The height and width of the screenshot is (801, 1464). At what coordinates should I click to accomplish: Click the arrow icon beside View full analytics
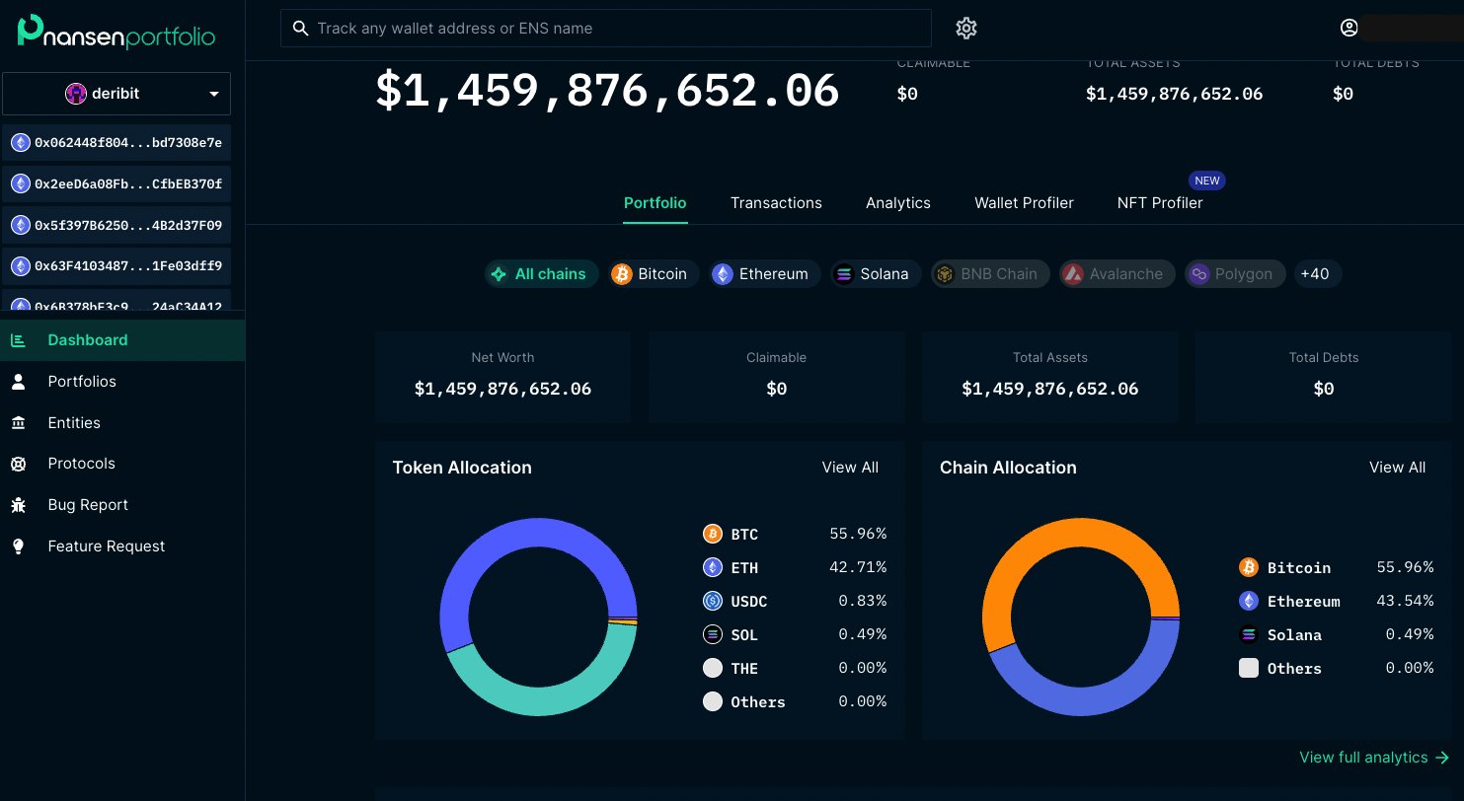pos(1442,758)
